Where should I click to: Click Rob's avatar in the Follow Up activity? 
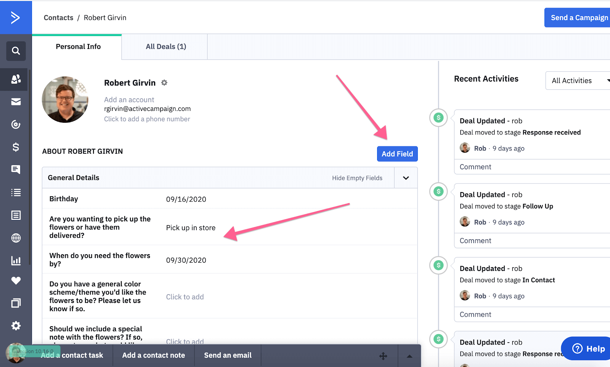[465, 222]
